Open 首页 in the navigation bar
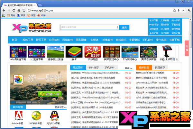 click(x=14, y=40)
